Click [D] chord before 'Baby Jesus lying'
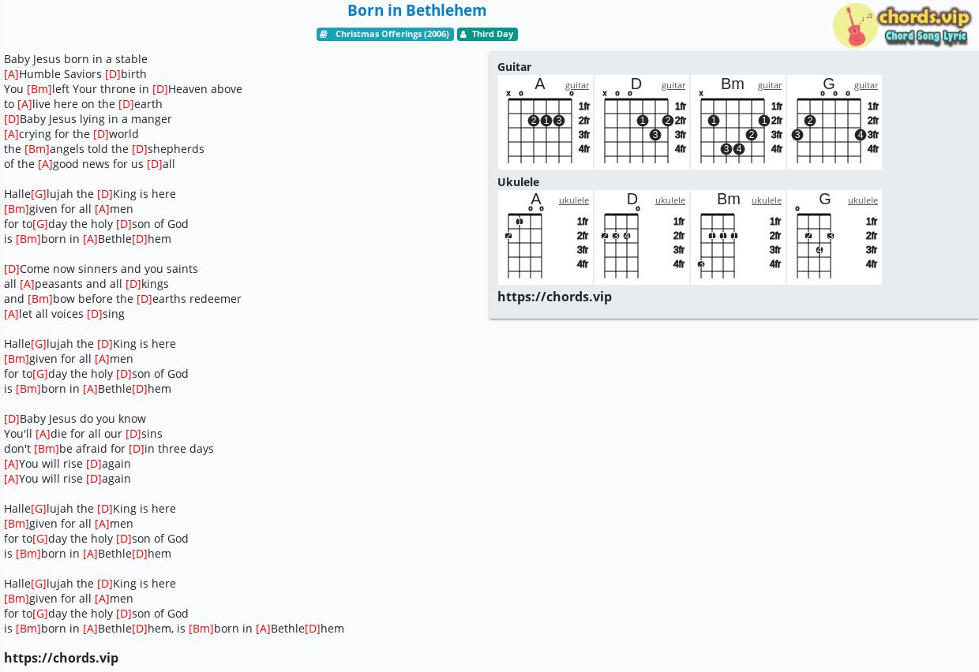This screenshot has height=672, width=979. [x=12, y=119]
